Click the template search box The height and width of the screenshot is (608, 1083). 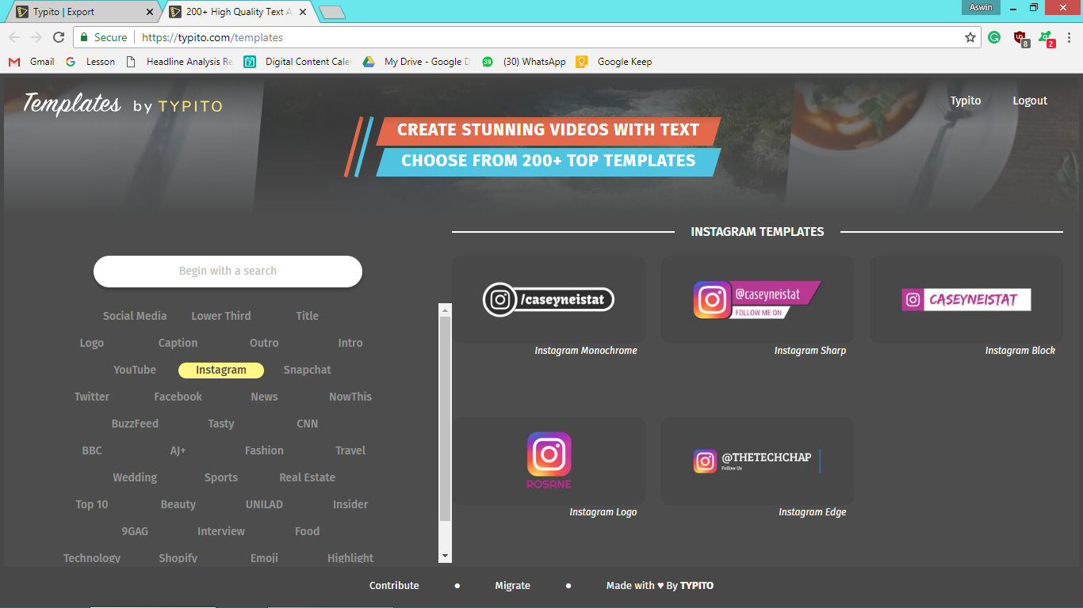point(228,271)
